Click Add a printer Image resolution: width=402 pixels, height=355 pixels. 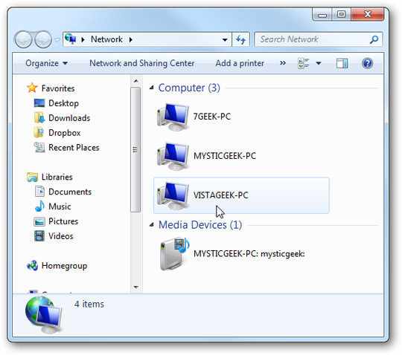click(x=240, y=63)
